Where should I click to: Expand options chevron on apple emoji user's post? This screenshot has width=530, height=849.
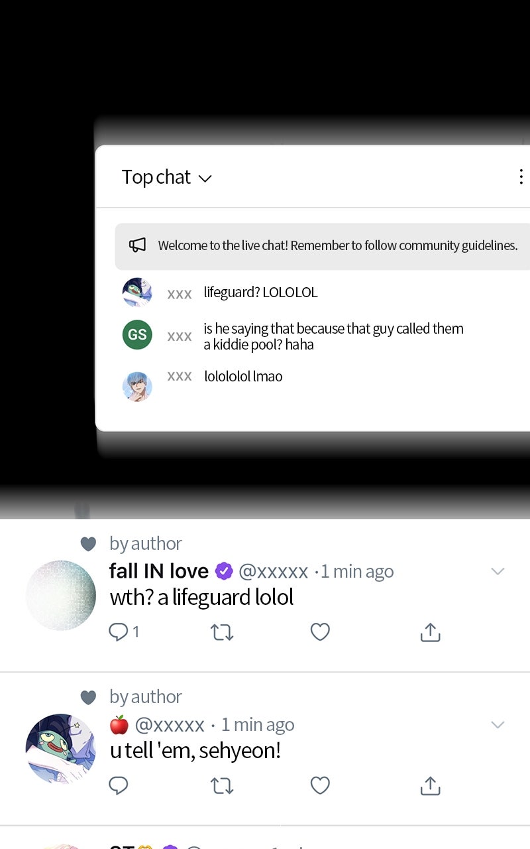point(498,725)
